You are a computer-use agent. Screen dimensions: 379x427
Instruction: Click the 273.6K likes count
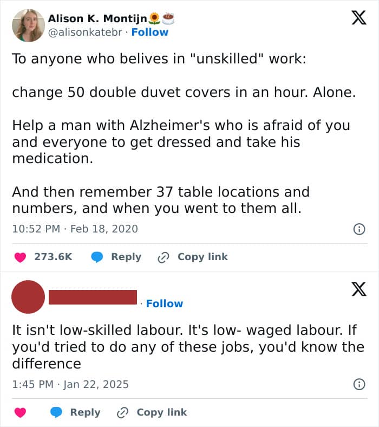click(x=53, y=257)
